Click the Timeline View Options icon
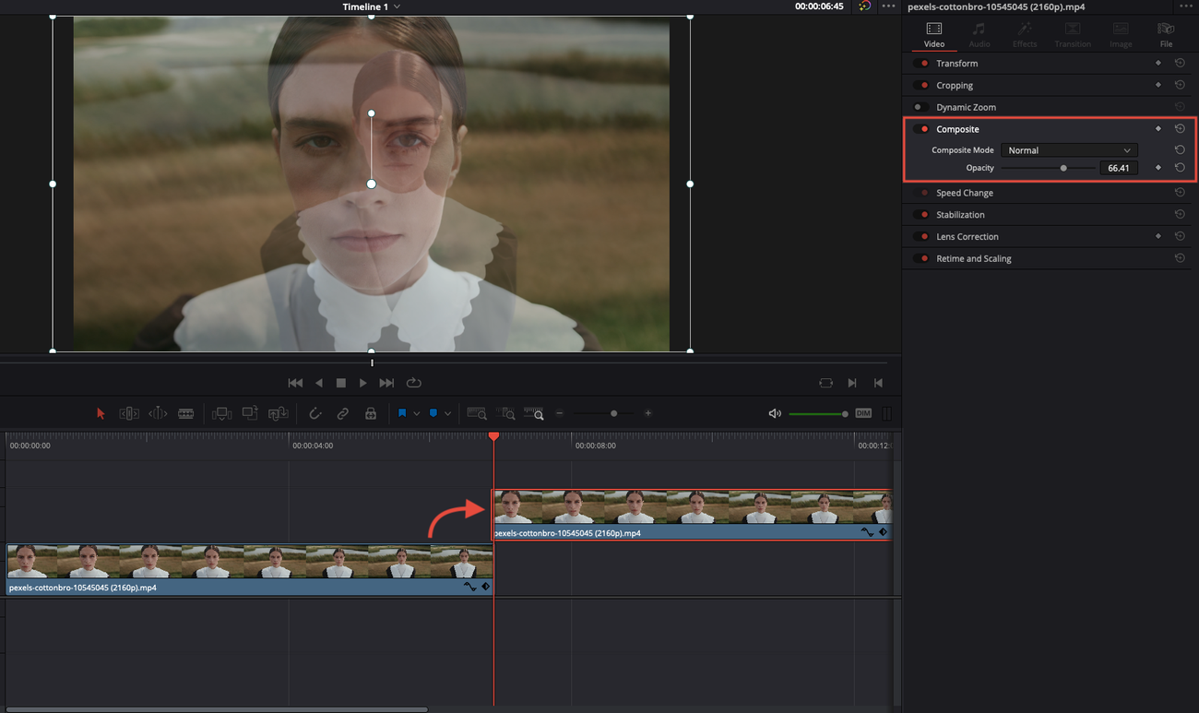Viewport: 1199px width, 713px height. 886,413
